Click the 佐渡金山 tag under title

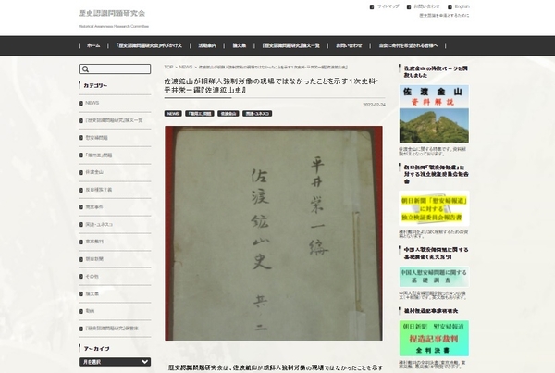[228, 114]
